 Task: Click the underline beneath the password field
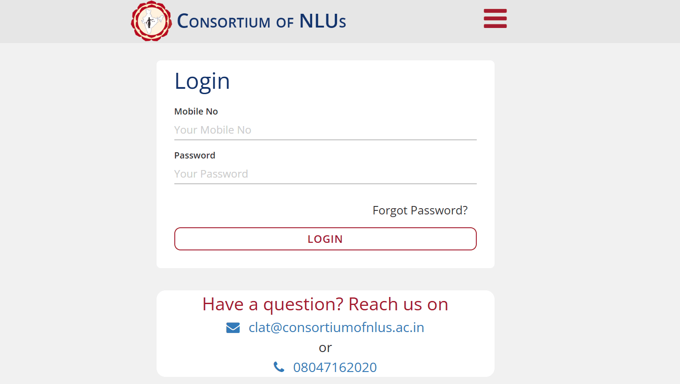click(325, 184)
